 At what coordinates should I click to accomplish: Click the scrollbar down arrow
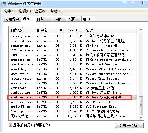pyautogui.click(x=141, y=118)
